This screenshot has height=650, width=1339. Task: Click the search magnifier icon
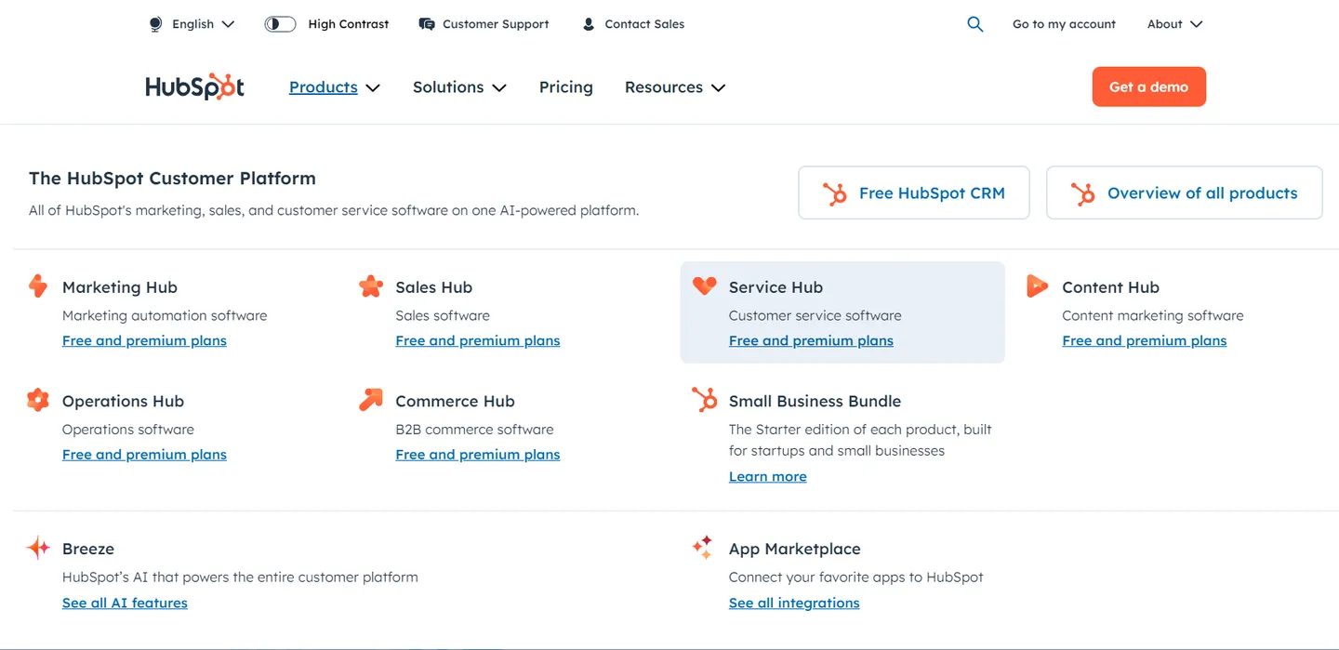coord(974,24)
